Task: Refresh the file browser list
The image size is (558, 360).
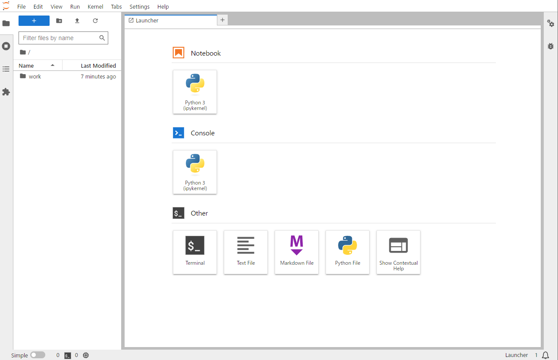Action: 95,21
